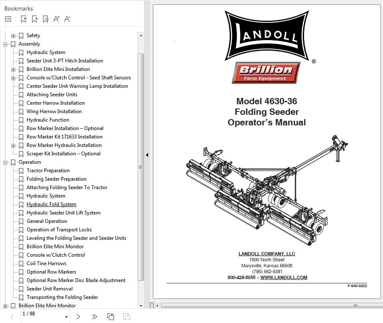
Task: Collapse the Assembly bookmark section
Action: tap(5, 44)
